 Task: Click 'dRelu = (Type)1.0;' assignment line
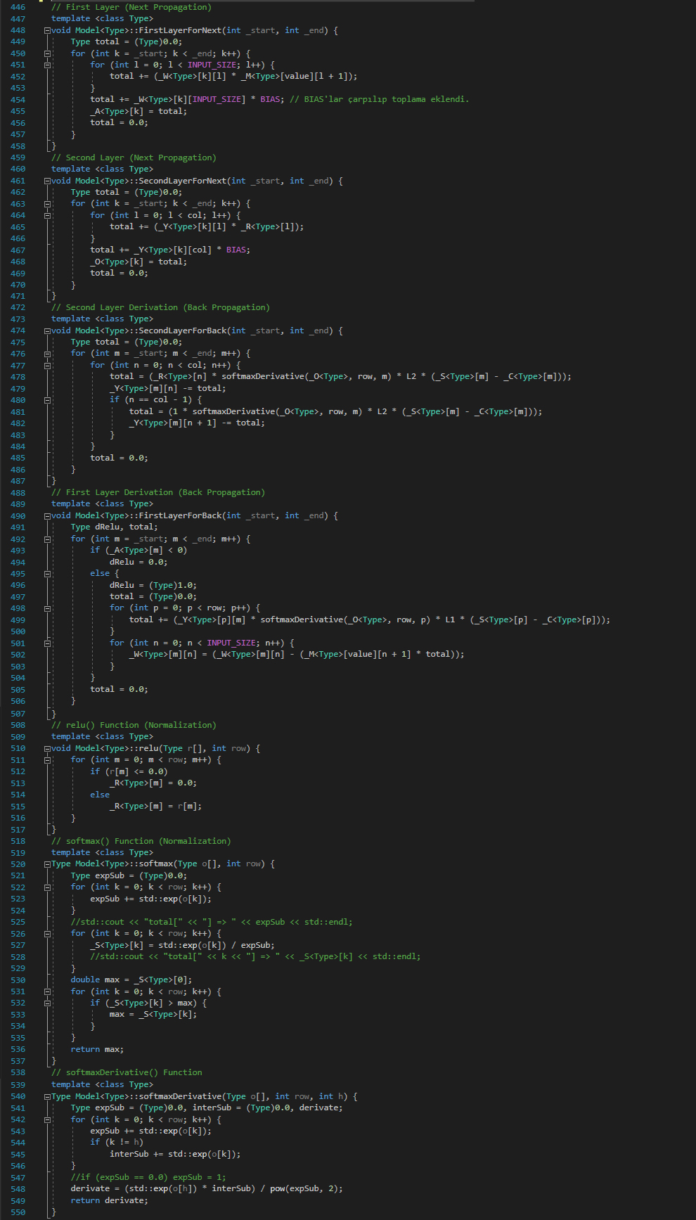(153, 585)
